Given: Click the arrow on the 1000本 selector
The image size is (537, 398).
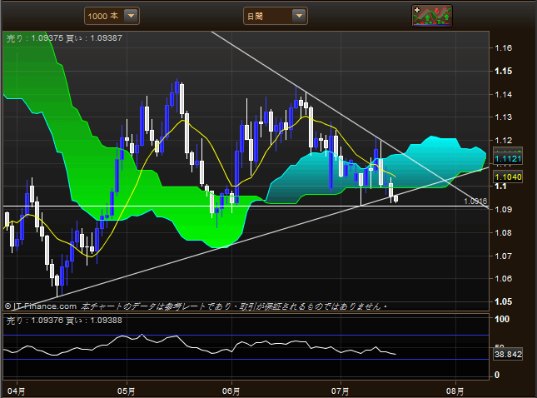Looking at the screenshot, I should (131, 16).
